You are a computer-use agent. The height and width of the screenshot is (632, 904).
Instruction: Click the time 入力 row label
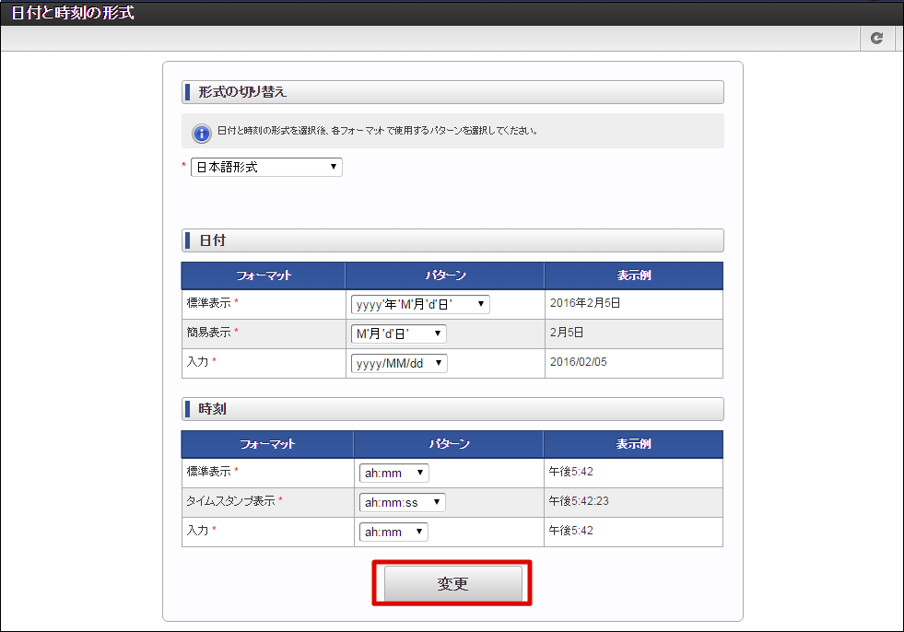pos(197,531)
